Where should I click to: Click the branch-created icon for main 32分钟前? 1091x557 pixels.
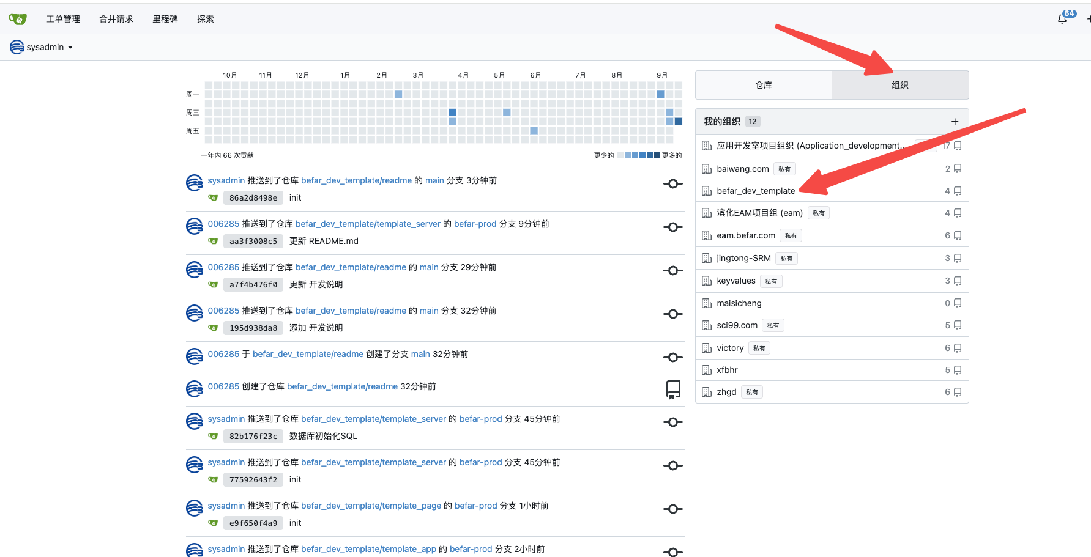click(673, 357)
